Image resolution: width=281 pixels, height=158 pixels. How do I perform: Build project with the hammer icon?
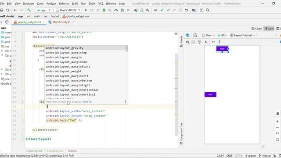pos(29,10)
